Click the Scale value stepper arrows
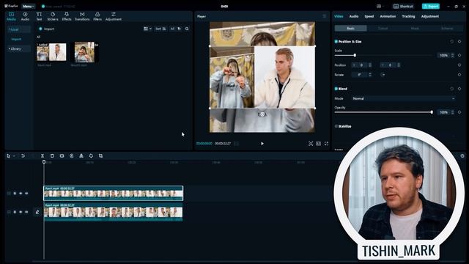Viewport: 469px width, 264px height. pos(452,56)
